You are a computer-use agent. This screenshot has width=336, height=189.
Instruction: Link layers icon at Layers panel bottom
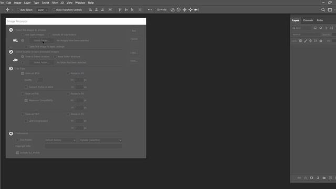[x=299, y=178]
